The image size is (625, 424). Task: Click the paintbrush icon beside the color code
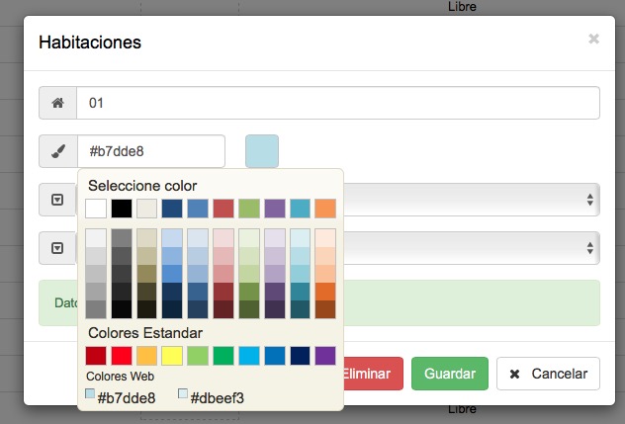[57, 151]
